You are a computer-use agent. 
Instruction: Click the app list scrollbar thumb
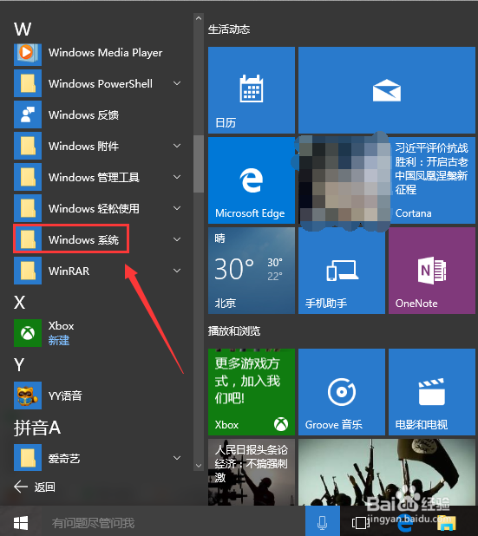coord(199,164)
